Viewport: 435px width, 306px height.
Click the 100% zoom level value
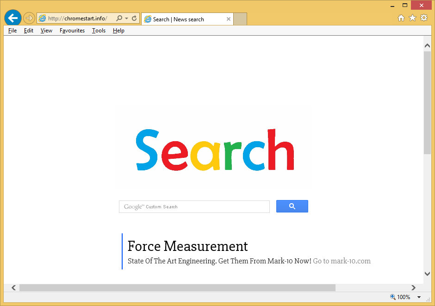tap(404, 297)
